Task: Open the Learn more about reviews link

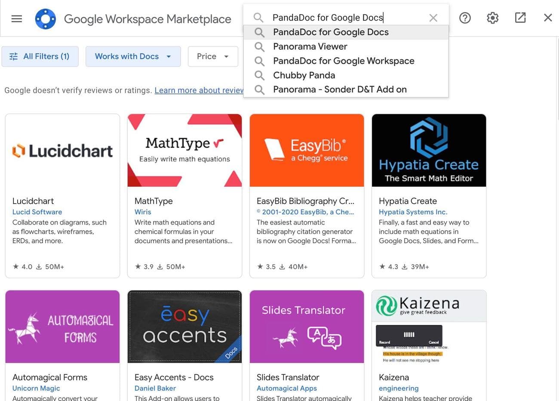Action: coord(199,90)
